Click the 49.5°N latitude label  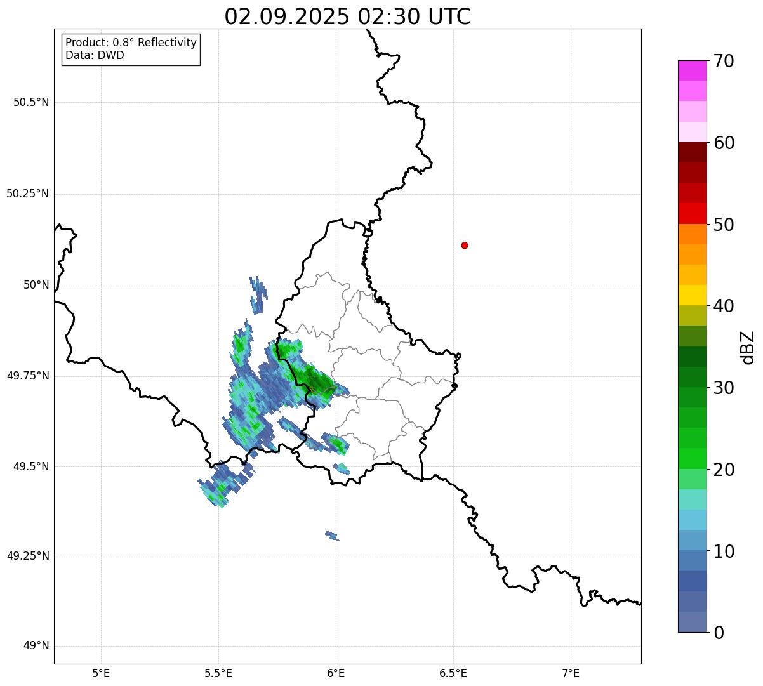click(x=31, y=466)
